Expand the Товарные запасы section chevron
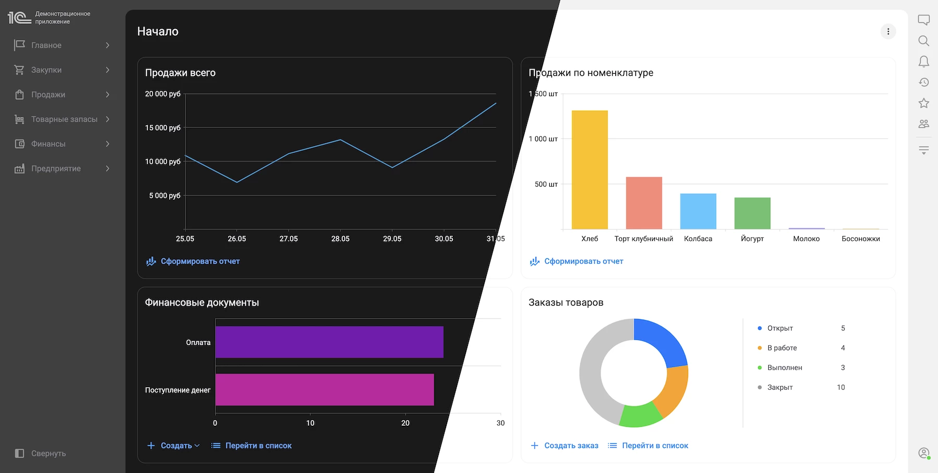 pyautogui.click(x=108, y=119)
